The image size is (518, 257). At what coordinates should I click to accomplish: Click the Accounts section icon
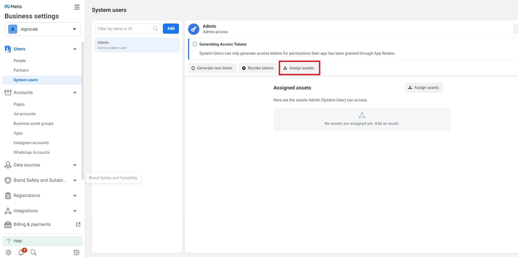coord(8,93)
